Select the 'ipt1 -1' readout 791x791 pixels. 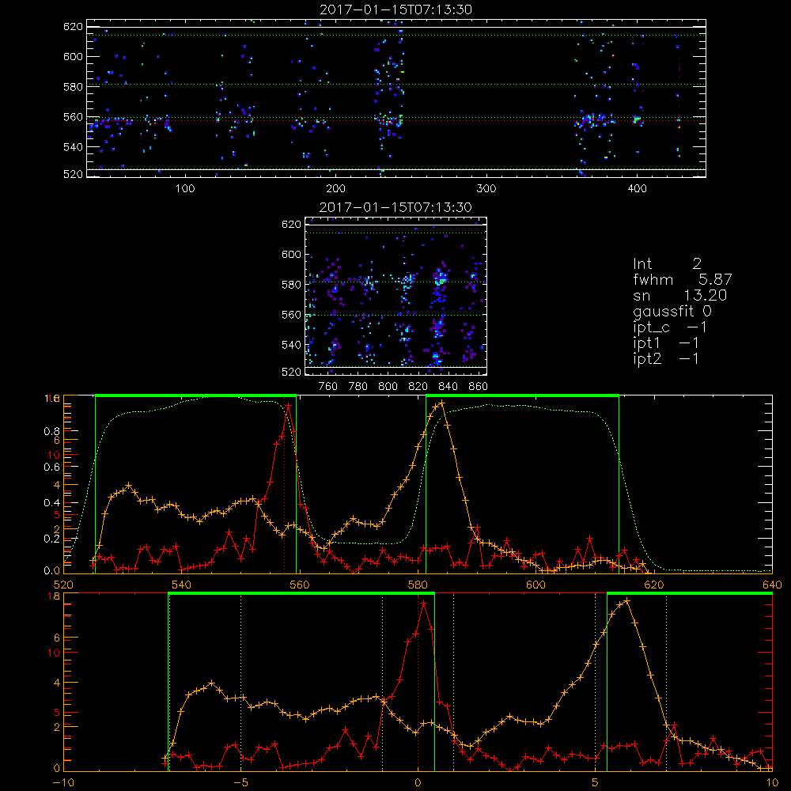[x=665, y=343]
